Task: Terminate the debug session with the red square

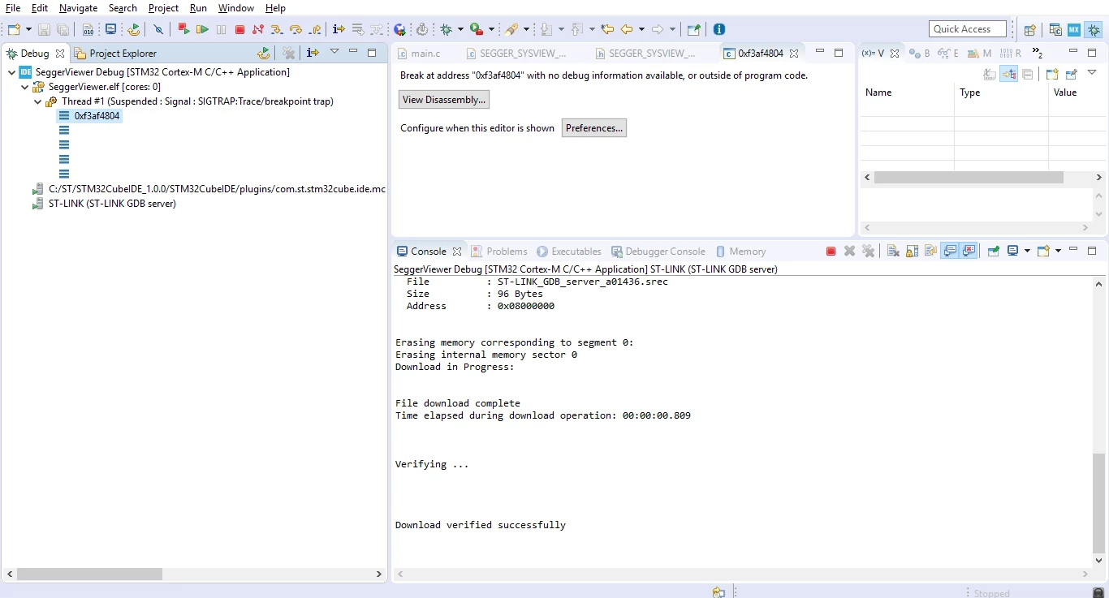Action: (239, 29)
